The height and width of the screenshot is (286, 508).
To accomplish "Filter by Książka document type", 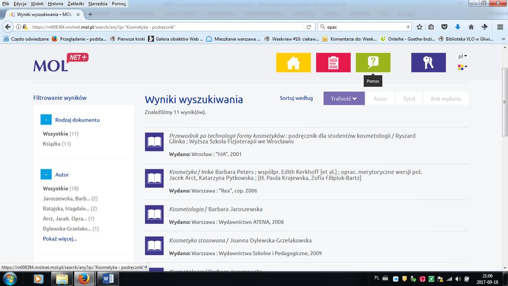I will [x=57, y=143].
